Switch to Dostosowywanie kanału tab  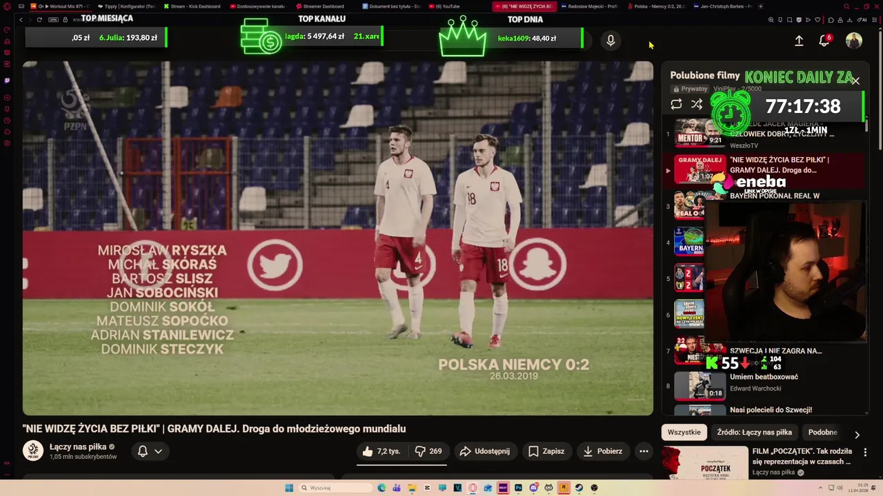coord(259,6)
